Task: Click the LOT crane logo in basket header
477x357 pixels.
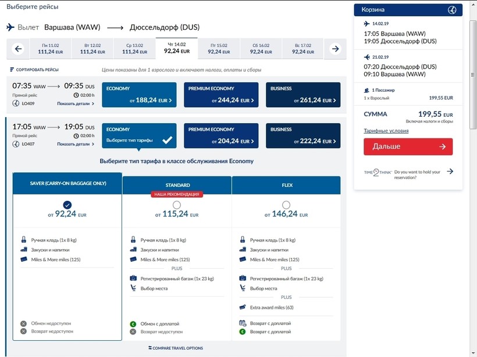Action: coord(452,10)
